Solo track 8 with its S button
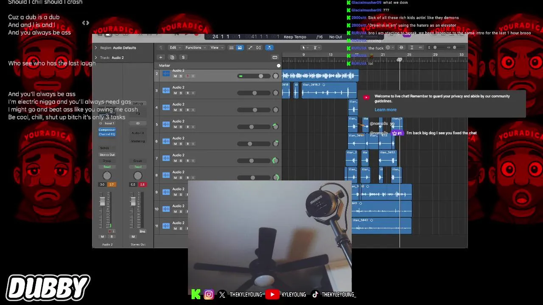 point(181,177)
